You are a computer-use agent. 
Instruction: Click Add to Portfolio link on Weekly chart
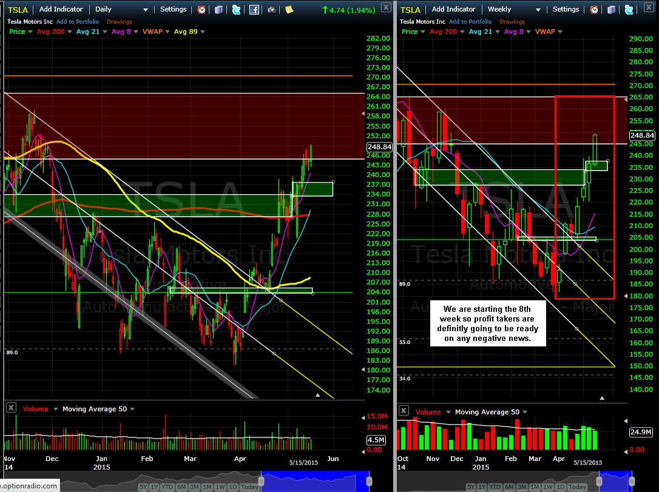click(x=470, y=21)
